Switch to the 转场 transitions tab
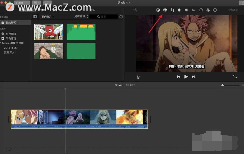This screenshot has width=244, height=154. (x=92, y=10)
